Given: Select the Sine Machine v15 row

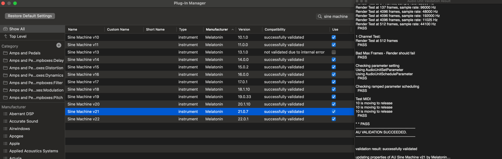Looking at the screenshot, I should [83, 67].
